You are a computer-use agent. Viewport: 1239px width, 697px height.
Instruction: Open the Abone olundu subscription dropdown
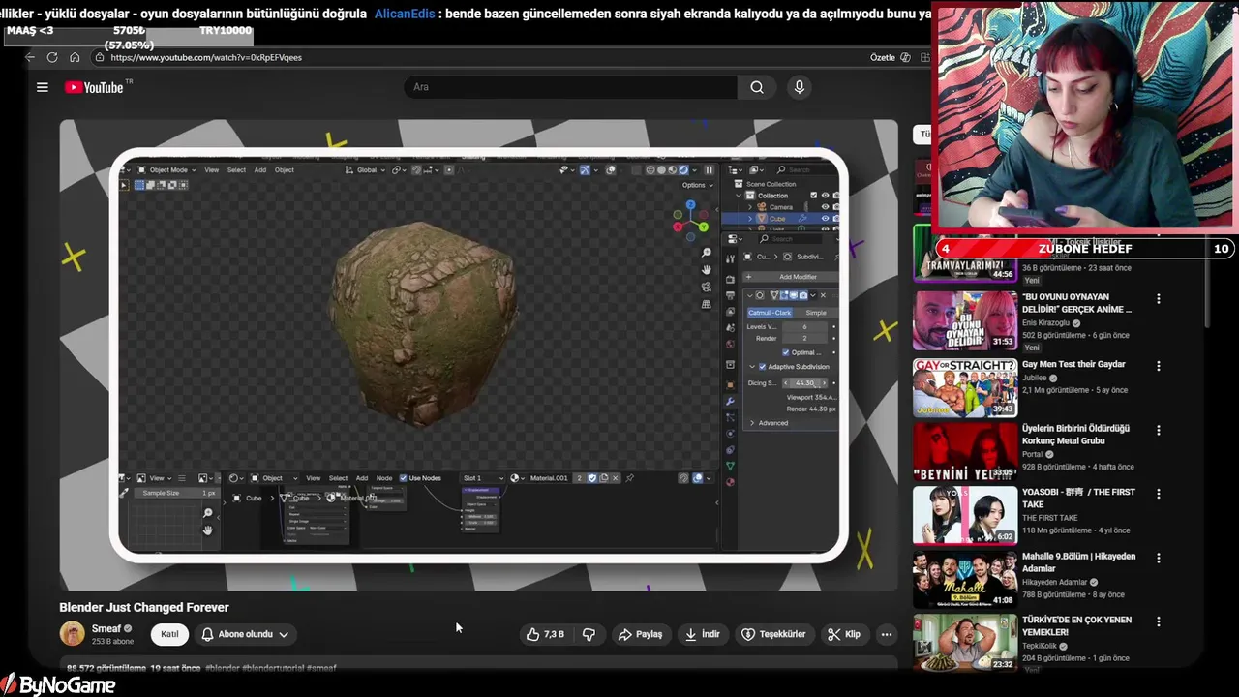(245, 634)
